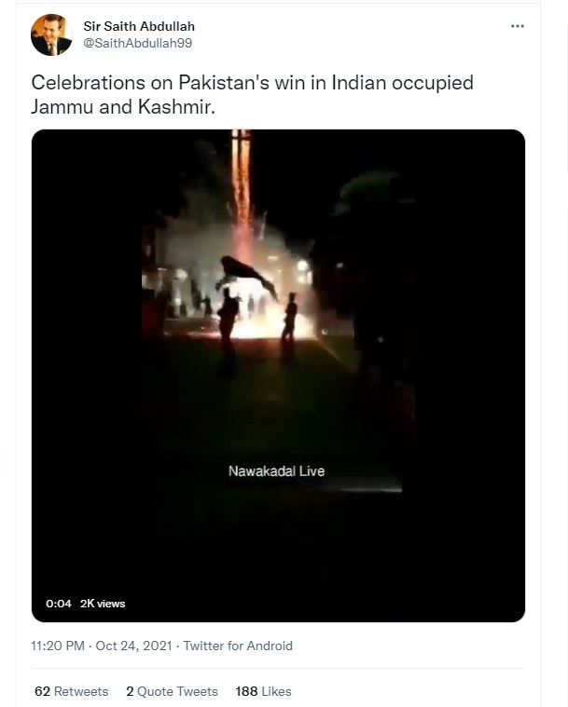Open the Oct 24, 2021 date link
The image size is (568, 707).
(x=133, y=646)
